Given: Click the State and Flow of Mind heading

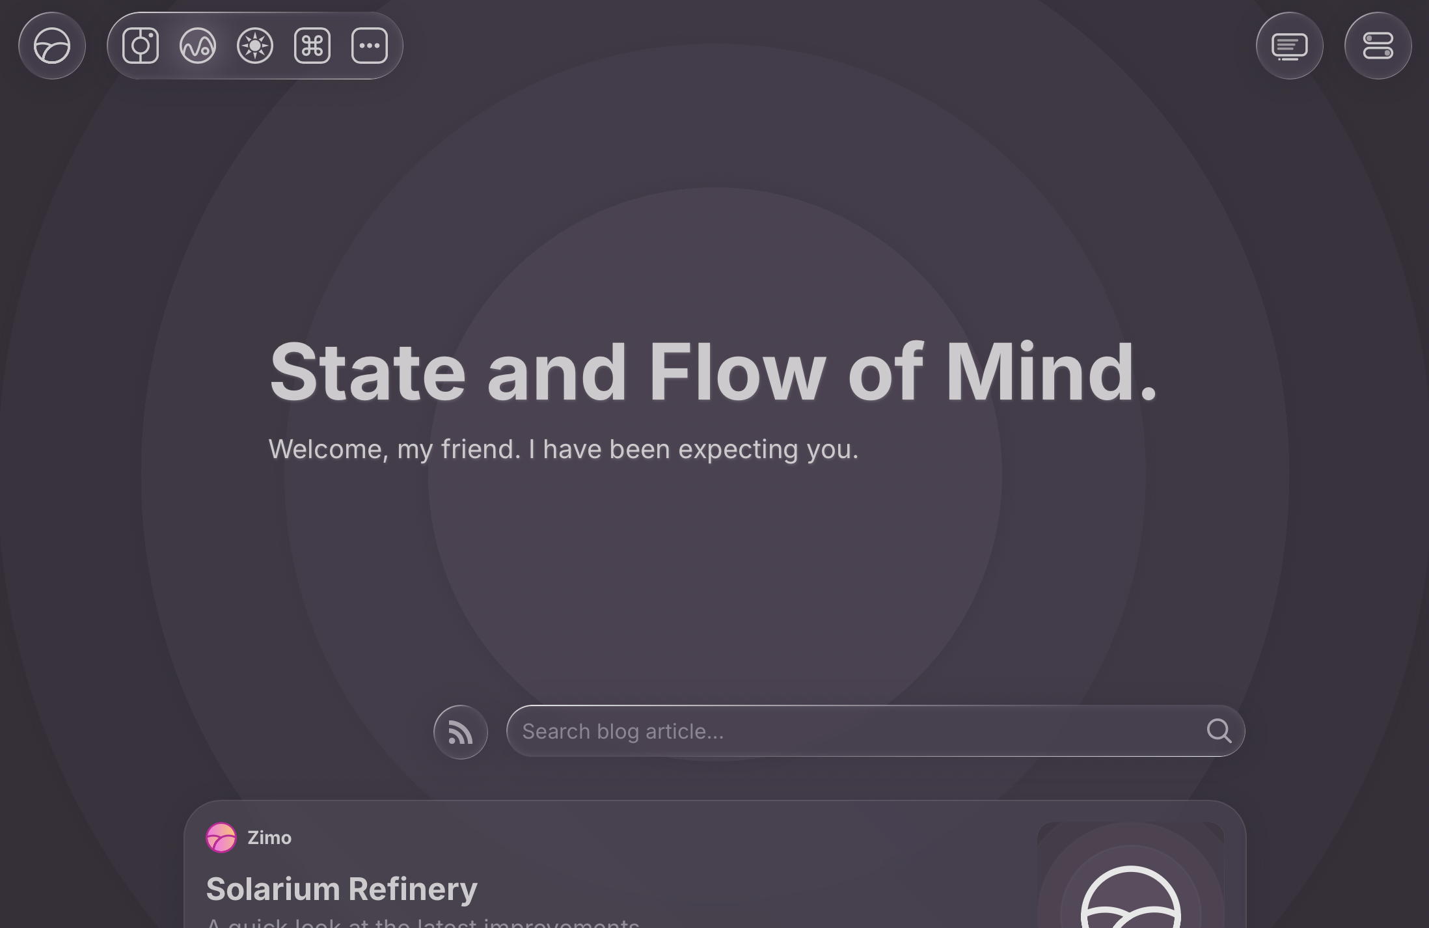Looking at the screenshot, I should [x=713, y=372].
